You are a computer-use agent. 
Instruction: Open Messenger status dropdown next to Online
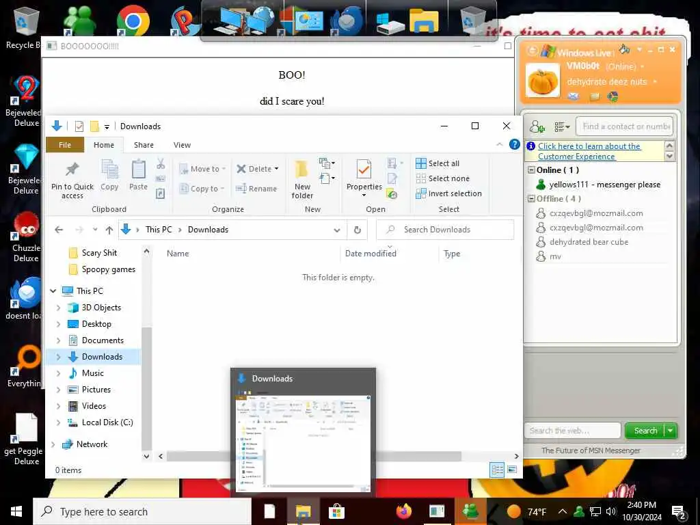coord(643,67)
